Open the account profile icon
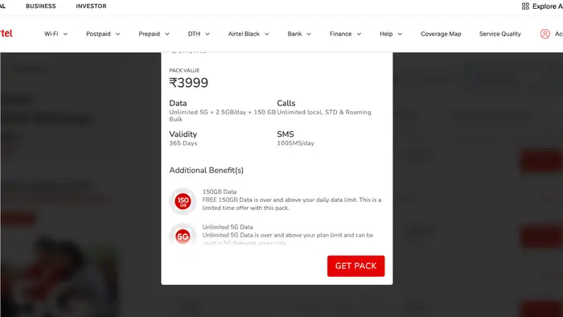This screenshot has width=563, height=317. tap(545, 34)
